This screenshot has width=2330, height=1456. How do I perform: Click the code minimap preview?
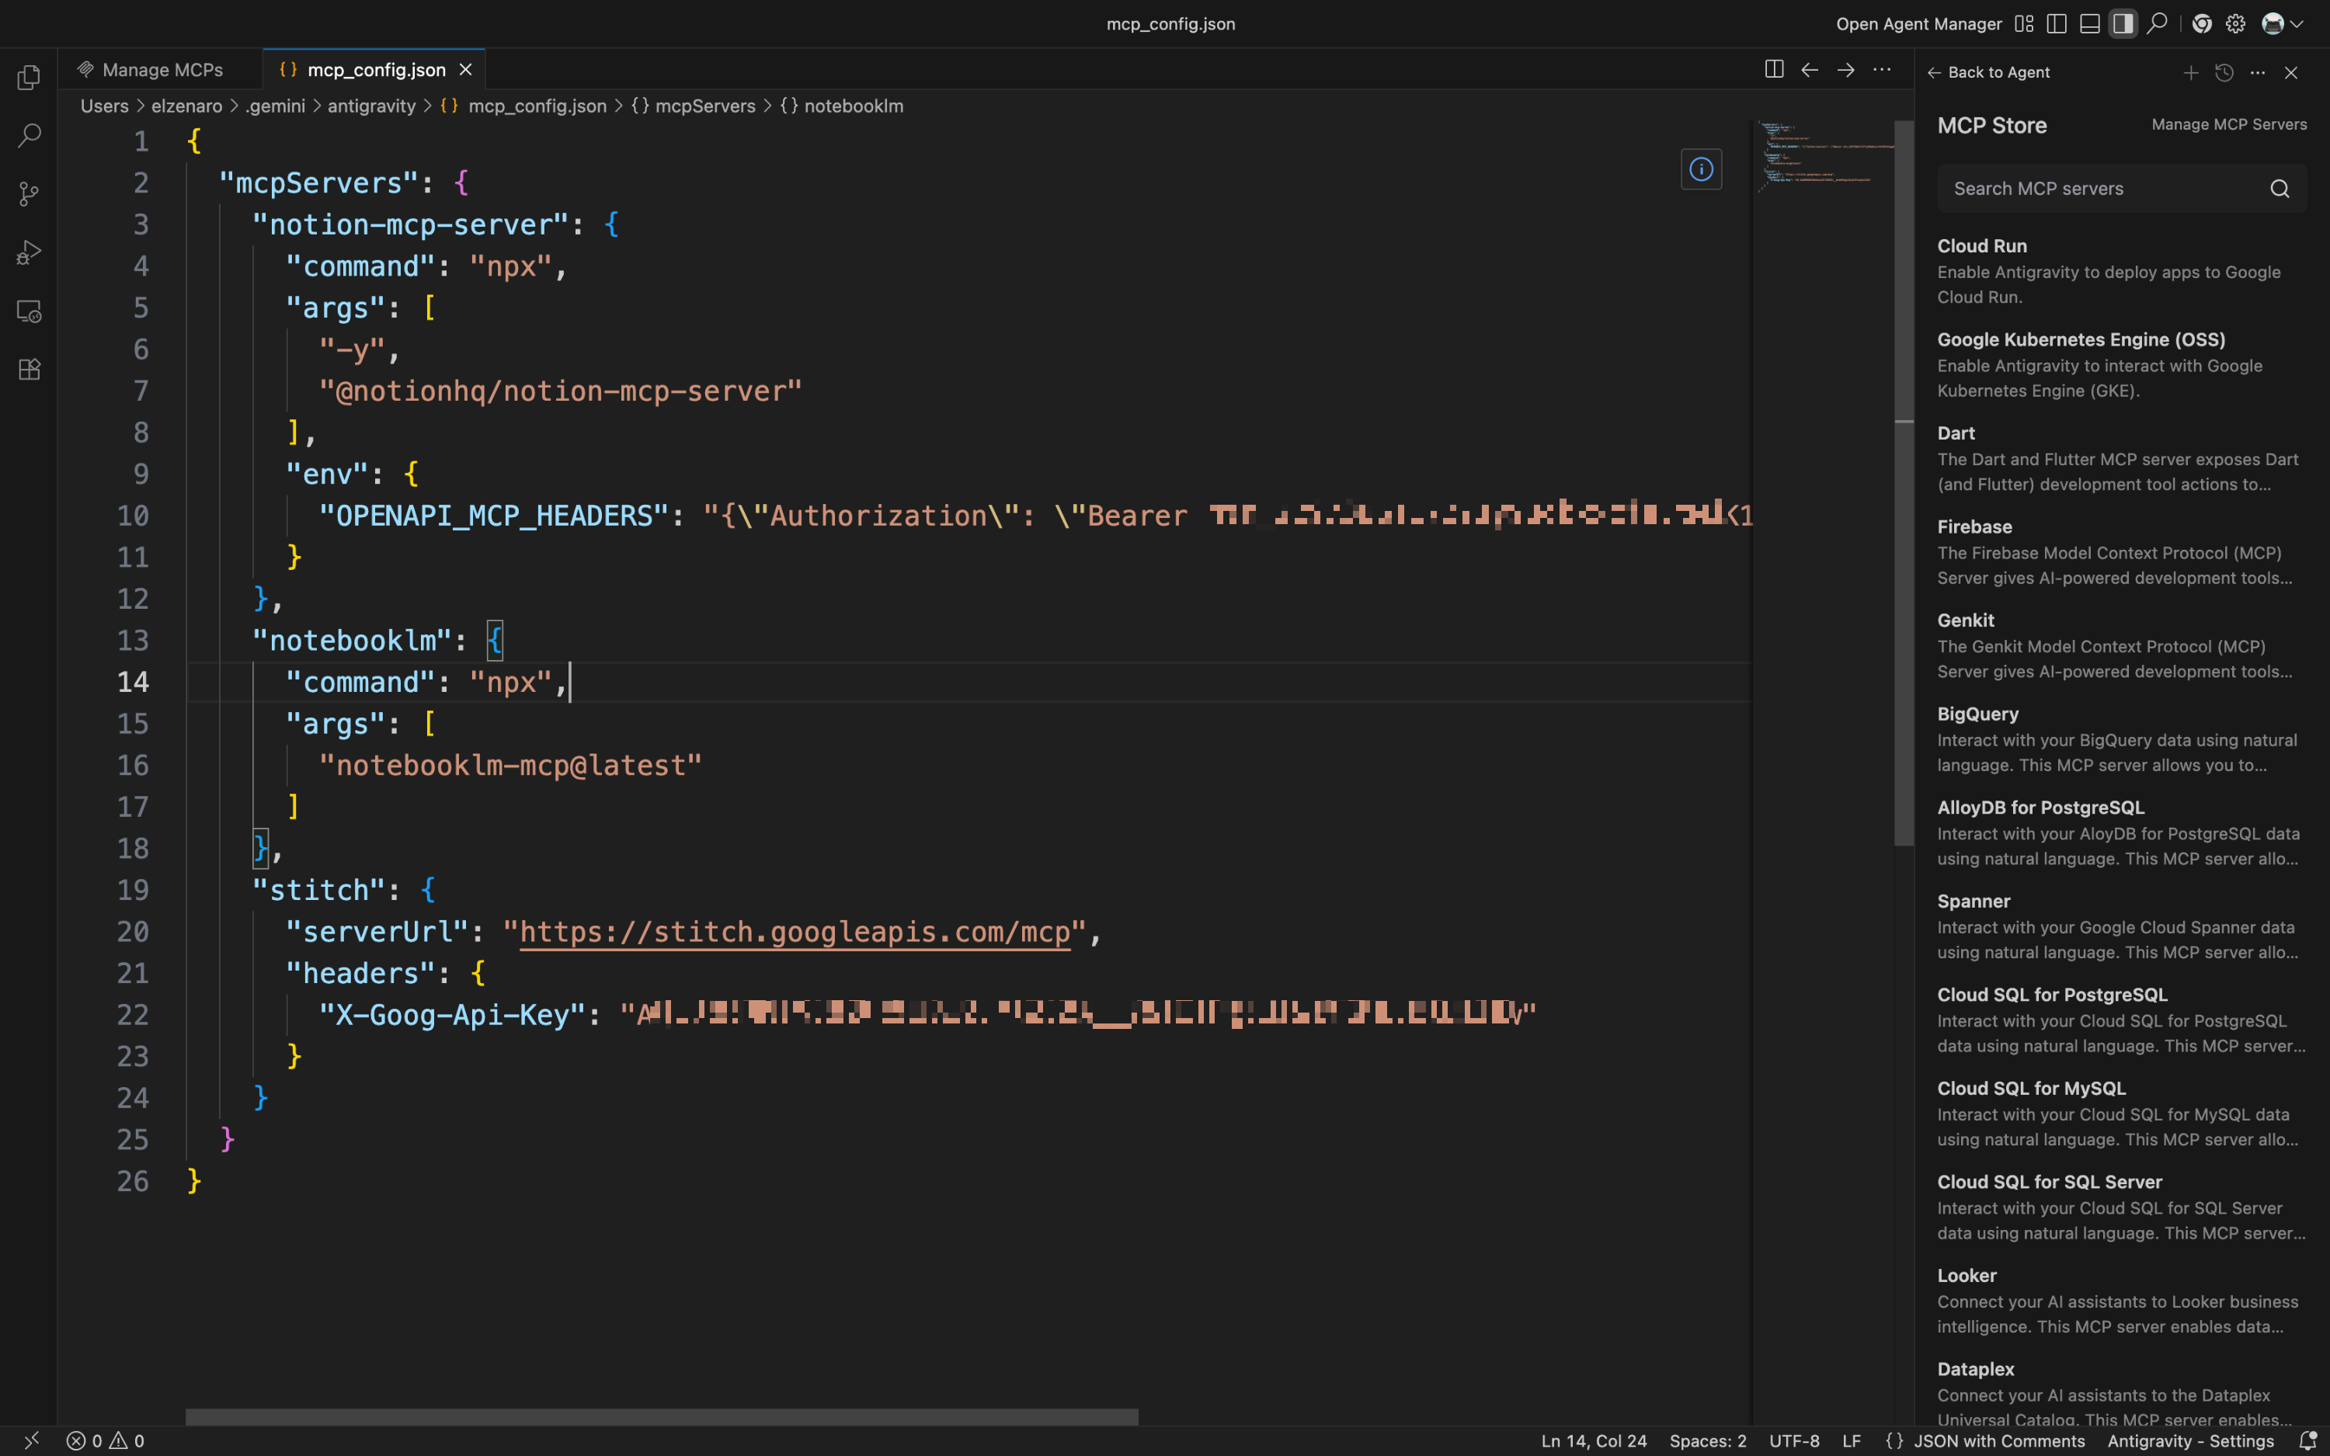(1824, 156)
